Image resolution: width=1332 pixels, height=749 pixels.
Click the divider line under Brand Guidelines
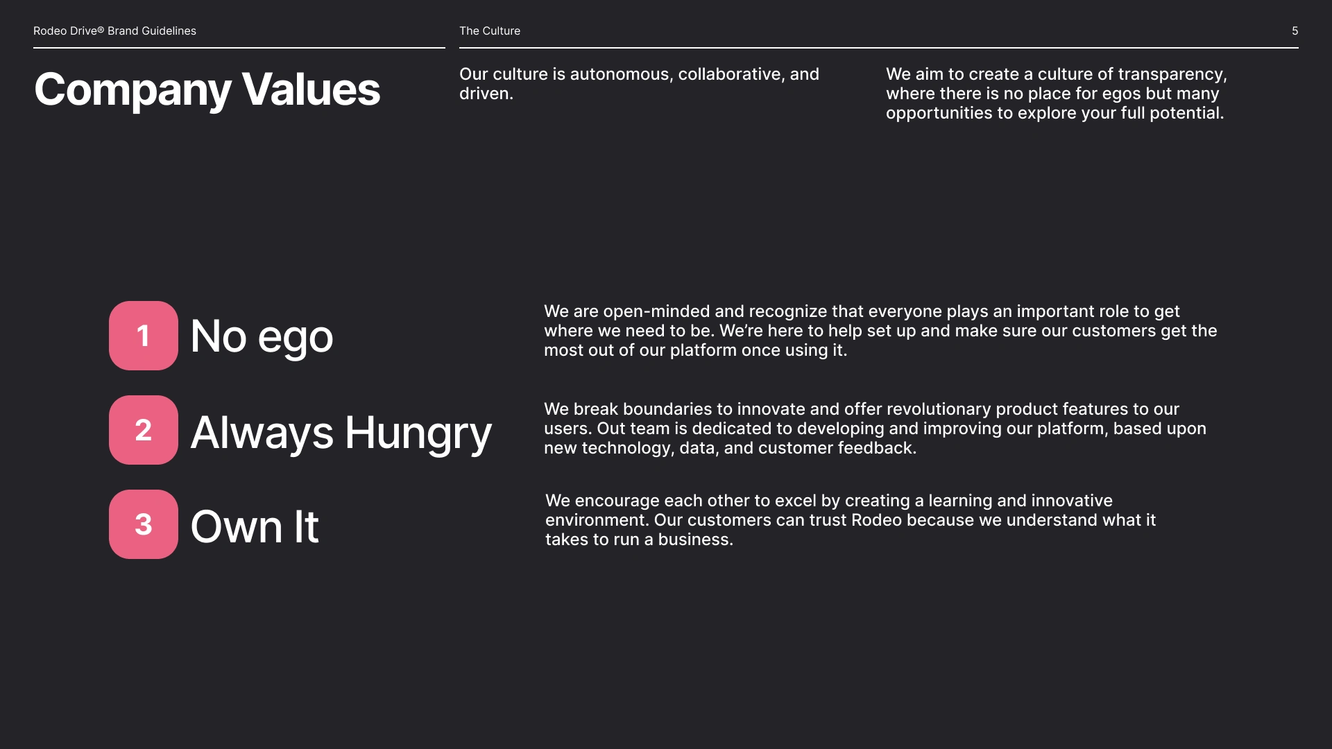(x=239, y=48)
